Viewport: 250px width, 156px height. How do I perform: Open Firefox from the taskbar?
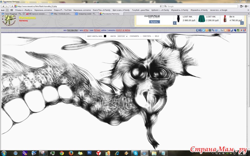71,153
